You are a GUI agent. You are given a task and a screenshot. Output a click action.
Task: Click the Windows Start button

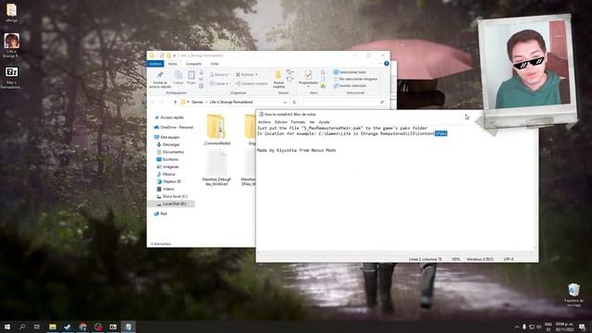(x=6, y=327)
